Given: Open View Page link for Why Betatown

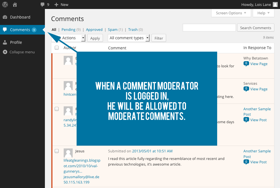Looking at the screenshot, I should (259, 64).
